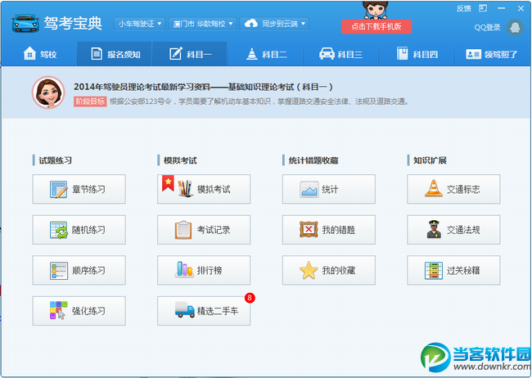Open the 反馈 feedback link
532x378 pixels.
(x=463, y=8)
